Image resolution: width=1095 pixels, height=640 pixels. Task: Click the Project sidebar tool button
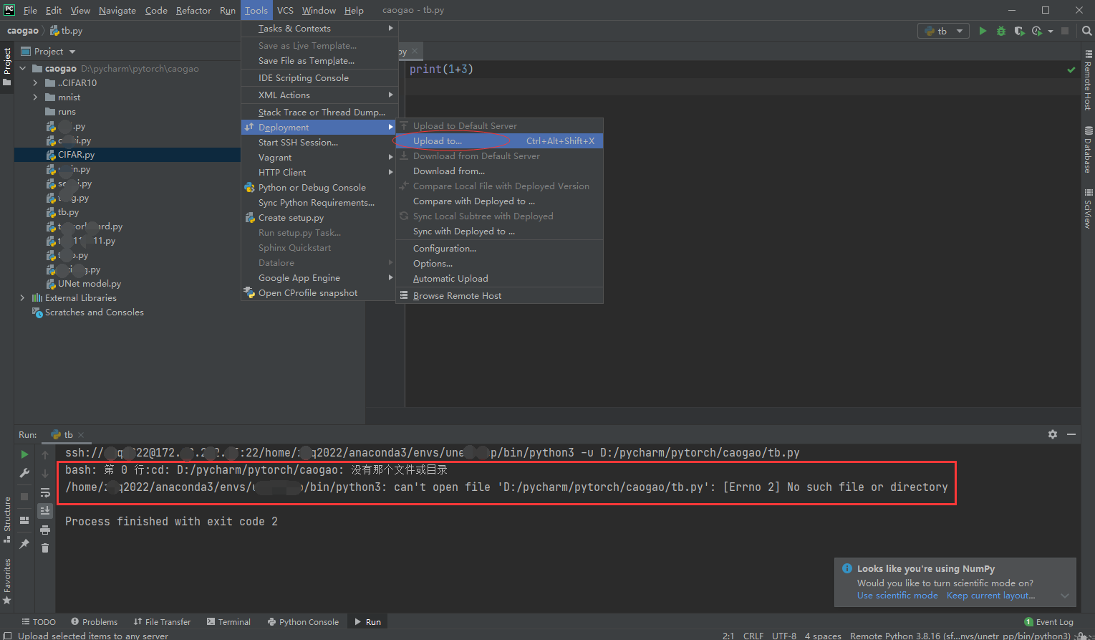click(7, 67)
